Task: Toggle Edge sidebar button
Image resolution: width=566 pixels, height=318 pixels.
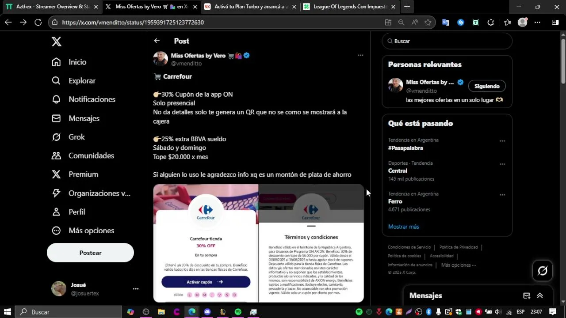Action: [555, 23]
